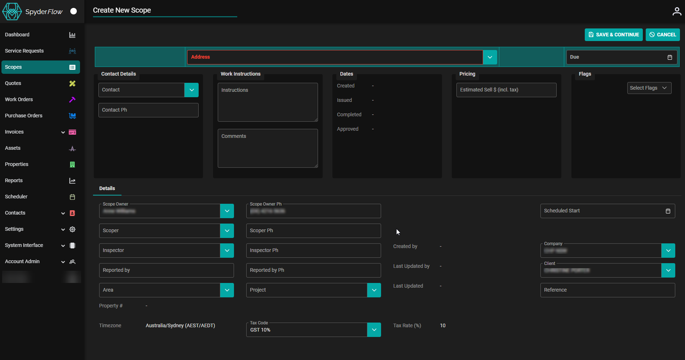Select the Properties building icon

click(72, 164)
